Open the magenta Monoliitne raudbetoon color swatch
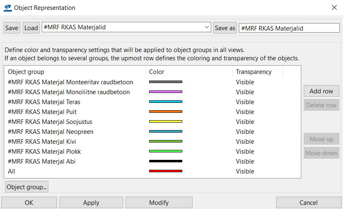Screen dimensions: 343x209 (166, 92)
